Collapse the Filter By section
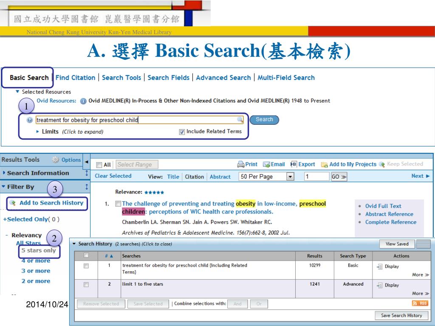This screenshot has width=435, height=326. tap(3, 187)
